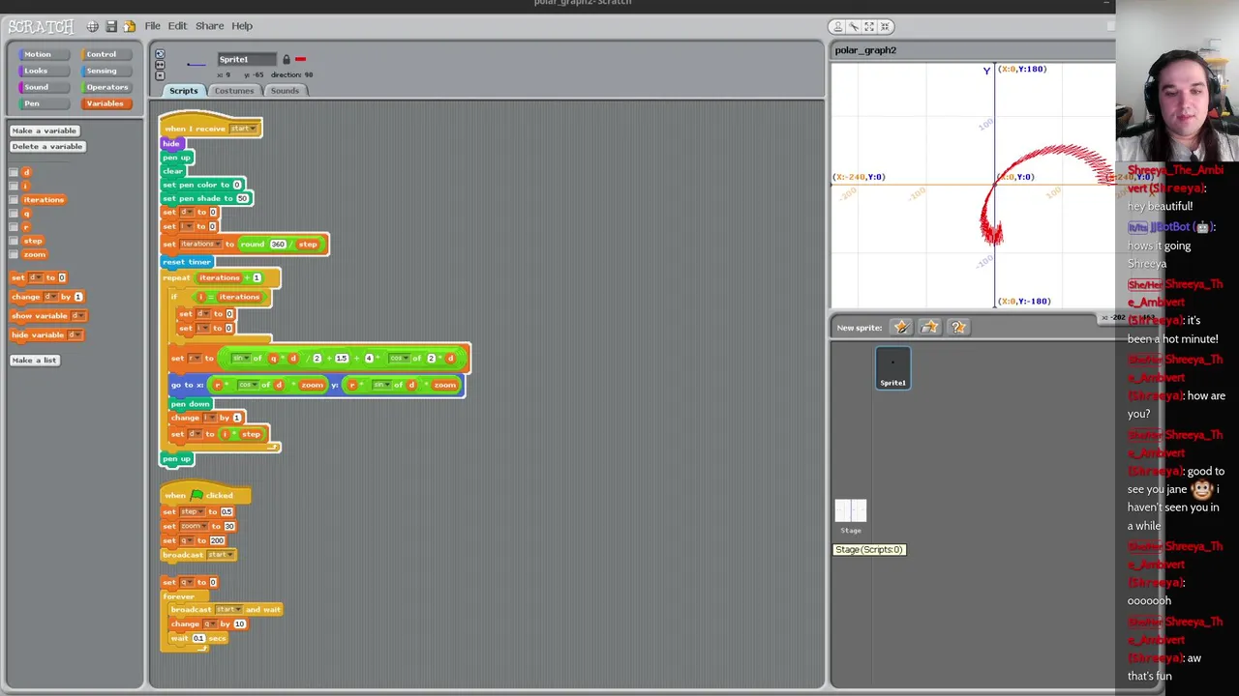1239x696 pixels.
Task: Select the Sprite1 thumbnail in sprite list
Action: (892, 368)
